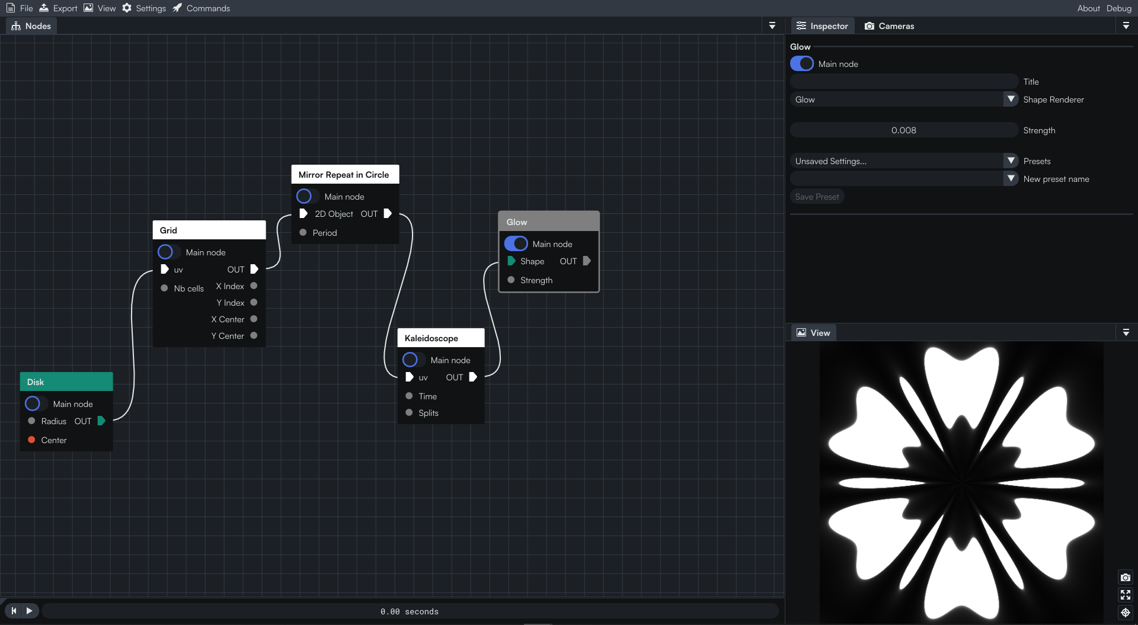Switch to the Inspector tab

(x=822, y=26)
